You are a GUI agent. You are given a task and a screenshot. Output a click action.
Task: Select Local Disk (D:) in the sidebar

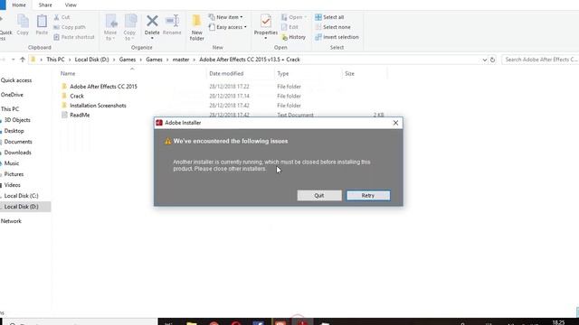tap(21, 207)
